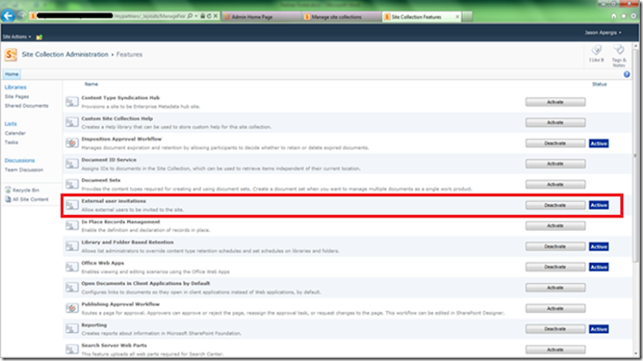Click the refresh icon in address bar
The width and height of the screenshot is (643, 361).
209,16
